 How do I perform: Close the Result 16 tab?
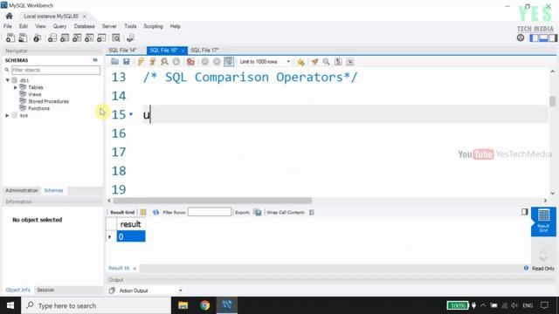tap(135, 269)
